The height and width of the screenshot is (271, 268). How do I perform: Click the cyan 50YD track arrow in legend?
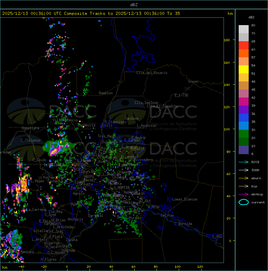point(244,162)
